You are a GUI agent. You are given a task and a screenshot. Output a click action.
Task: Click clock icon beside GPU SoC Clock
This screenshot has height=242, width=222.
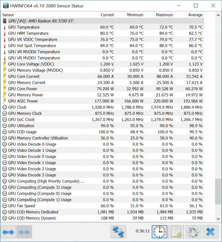(x=5, y=120)
